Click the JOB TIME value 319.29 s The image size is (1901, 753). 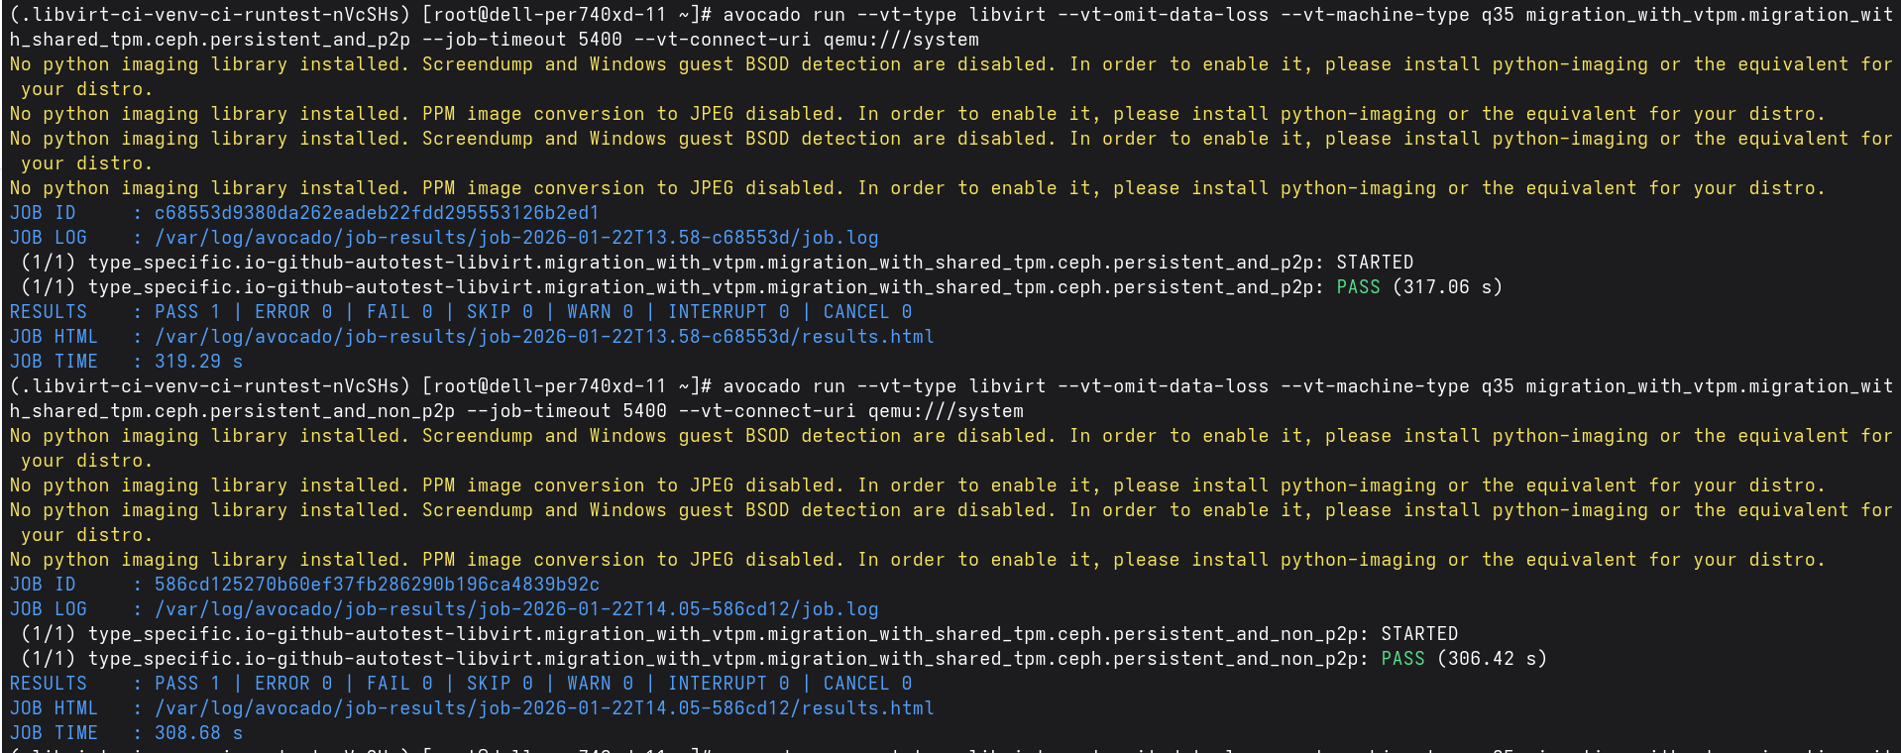coord(198,362)
